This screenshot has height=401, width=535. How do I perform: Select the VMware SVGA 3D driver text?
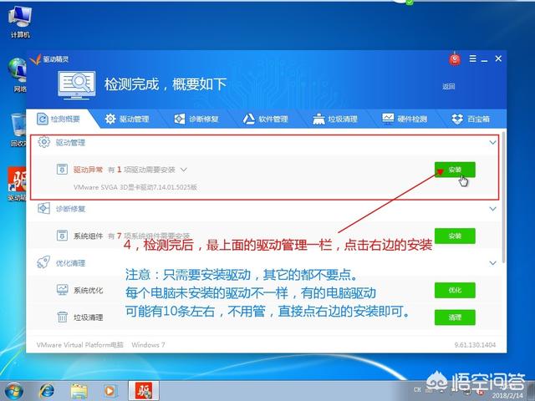click(x=135, y=187)
